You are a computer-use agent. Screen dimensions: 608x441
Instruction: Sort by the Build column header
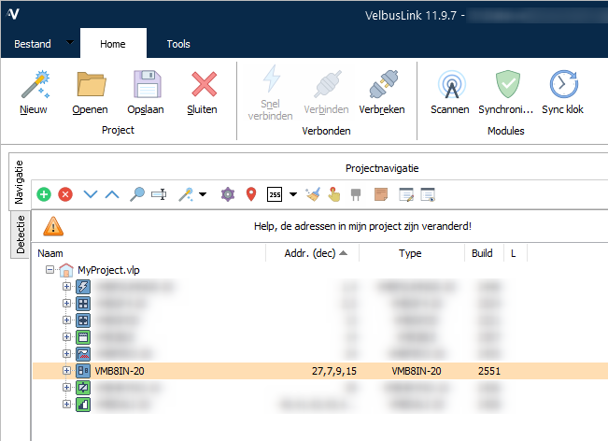484,253
